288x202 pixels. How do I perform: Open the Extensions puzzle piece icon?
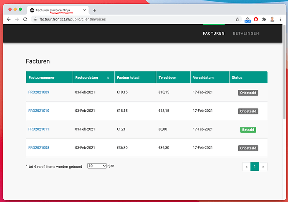(x=264, y=19)
